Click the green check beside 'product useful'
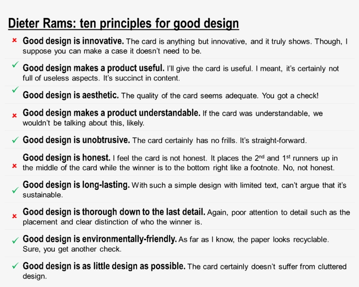This screenshot has width=359, height=287. click(x=15, y=65)
